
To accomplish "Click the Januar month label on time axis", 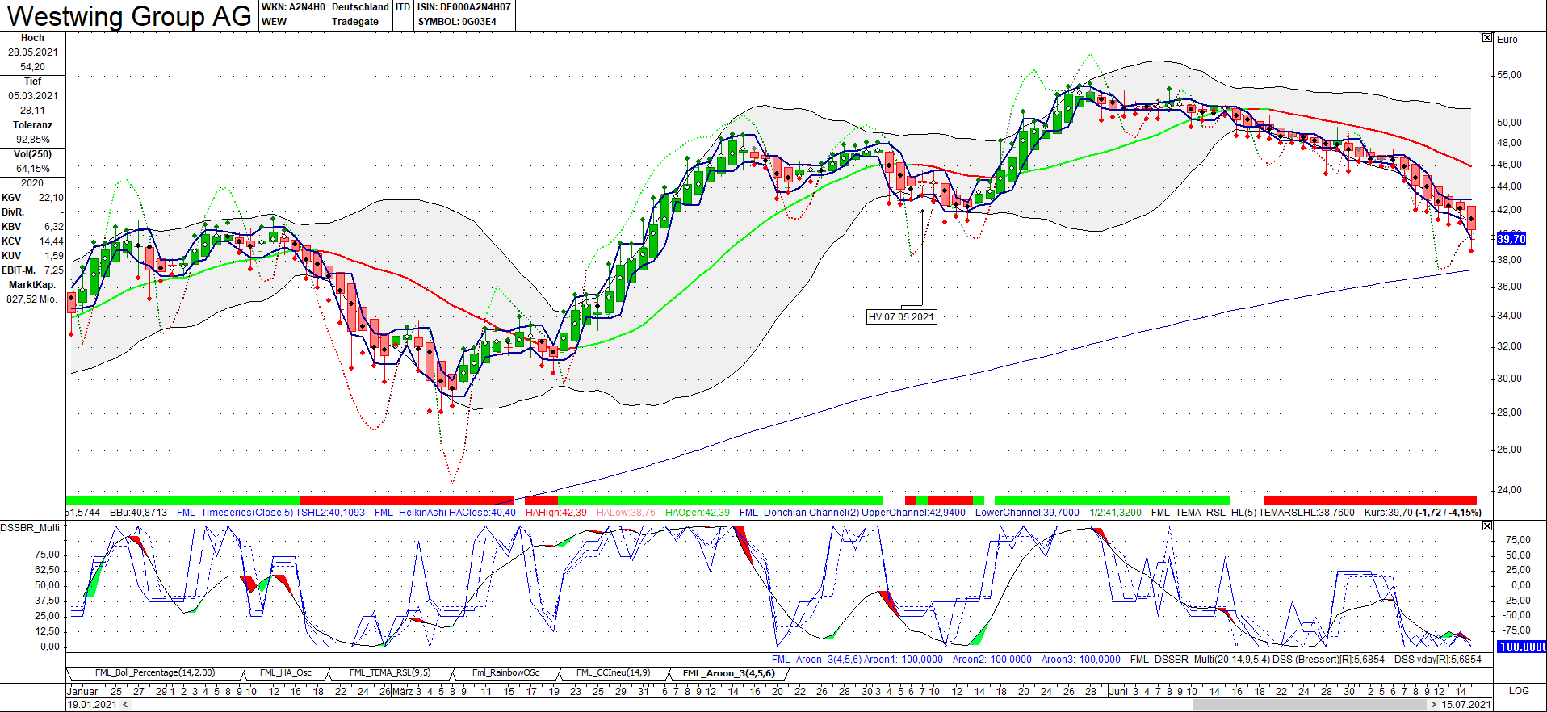I will click(82, 691).
